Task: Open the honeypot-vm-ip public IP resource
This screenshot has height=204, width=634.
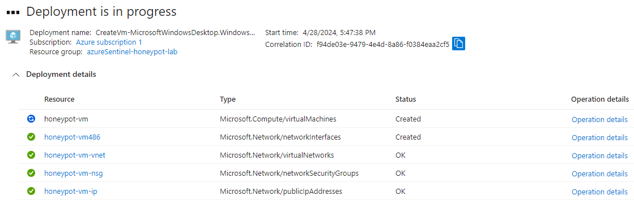Action: point(70,192)
